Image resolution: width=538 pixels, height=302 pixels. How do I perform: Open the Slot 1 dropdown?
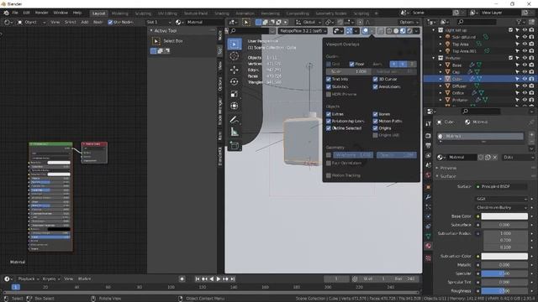point(159,23)
